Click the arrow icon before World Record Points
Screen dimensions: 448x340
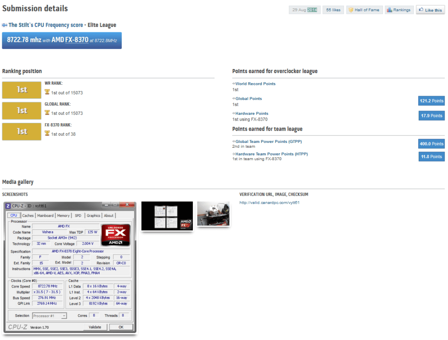tap(234, 83)
